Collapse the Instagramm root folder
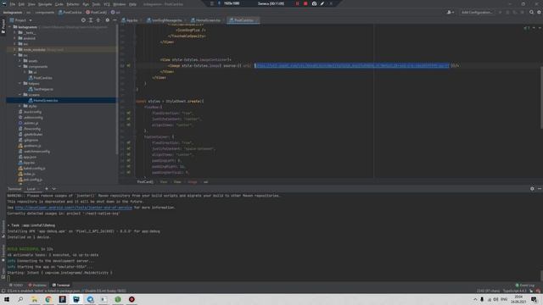The width and height of the screenshot is (543, 305). pyautogui.click(x=10, y=27)
